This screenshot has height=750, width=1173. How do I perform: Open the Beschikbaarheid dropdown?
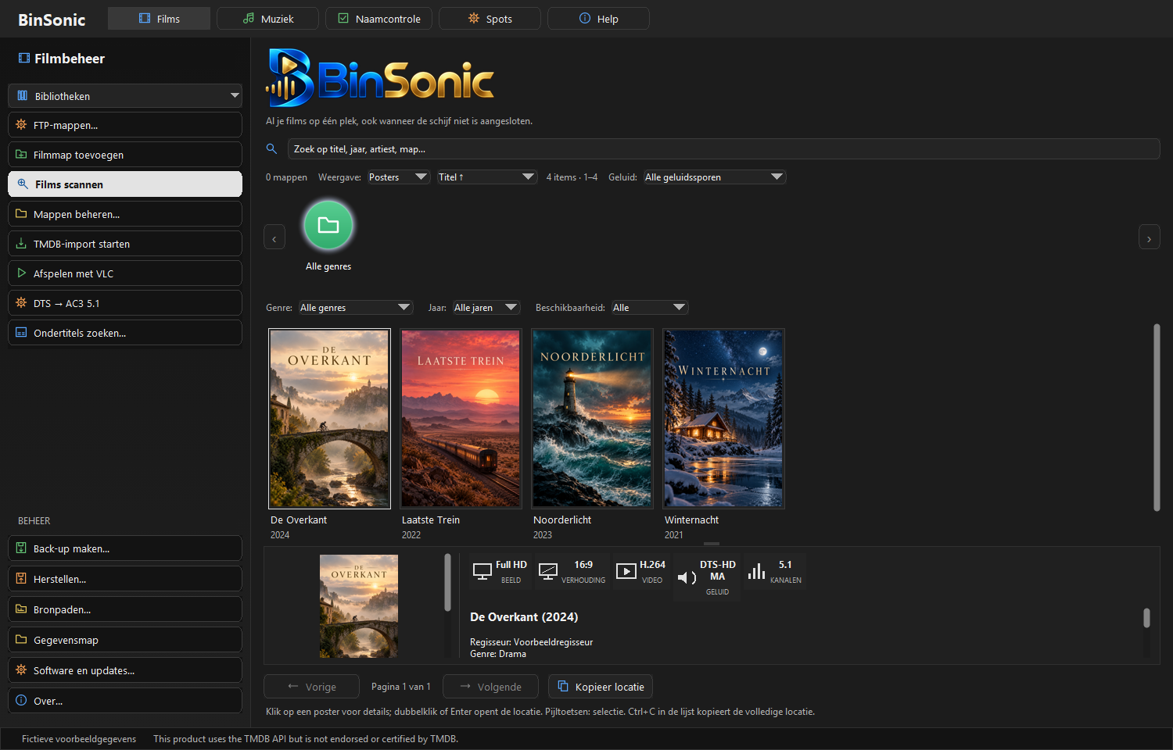click(650, 308)
